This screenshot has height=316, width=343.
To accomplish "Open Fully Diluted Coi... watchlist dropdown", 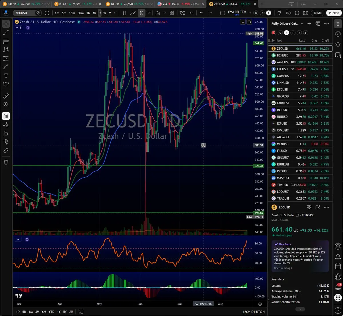I will pos(302,24).
